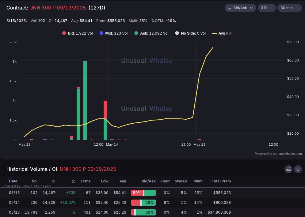Image resolution: width=305 pixels, height=217 pixels.
Task: Click the Multi: 25% stat in the stats bar
Action: (138, 21)
